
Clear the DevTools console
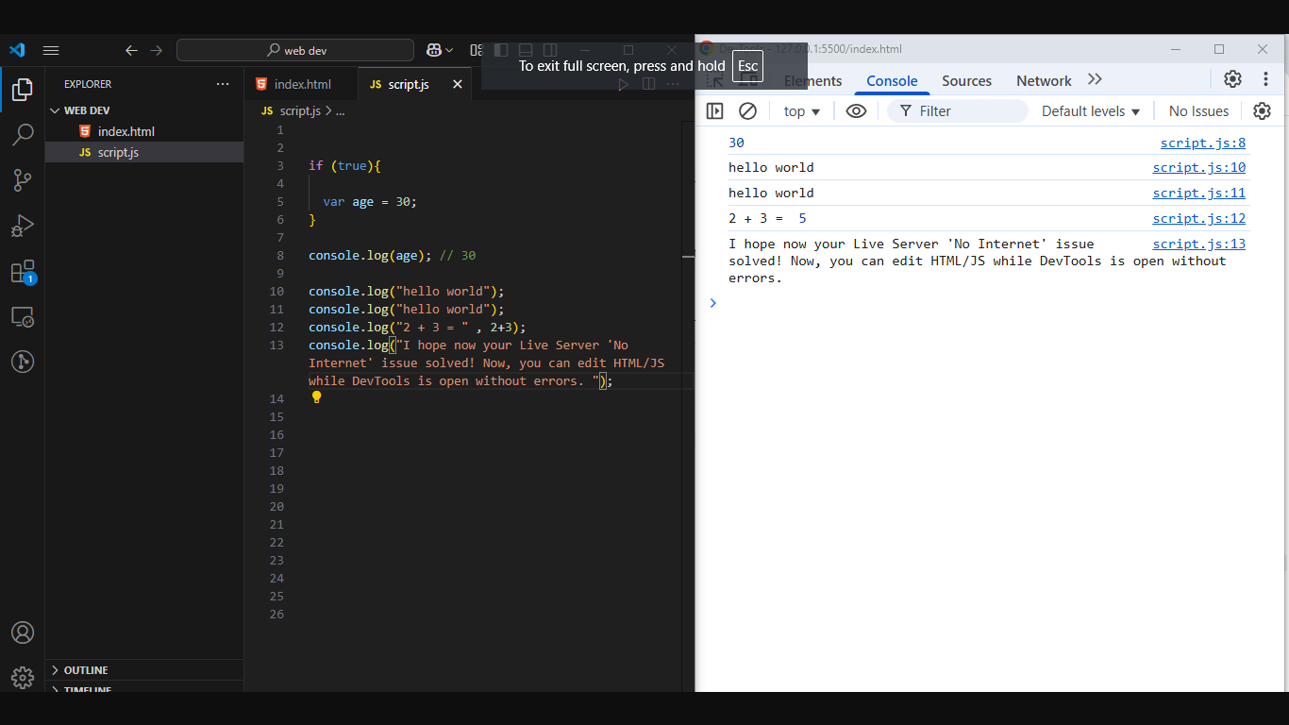tap(747, 110)
